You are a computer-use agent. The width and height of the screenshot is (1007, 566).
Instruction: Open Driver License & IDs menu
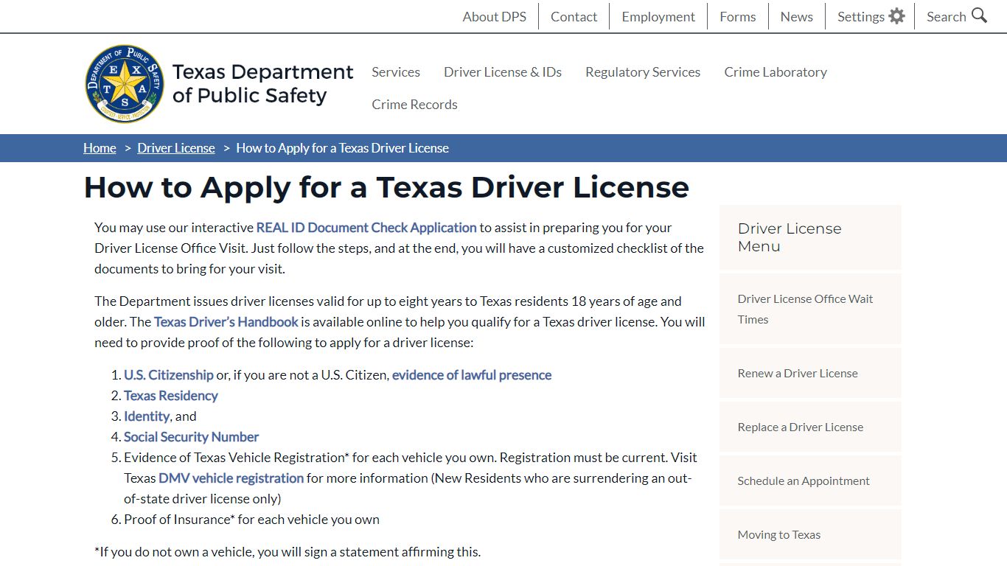point(503,71)
